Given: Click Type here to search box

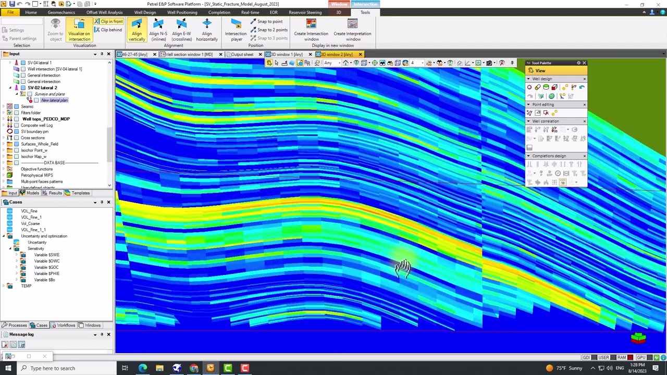Looking at the screenshot, I should click(67, 368).
